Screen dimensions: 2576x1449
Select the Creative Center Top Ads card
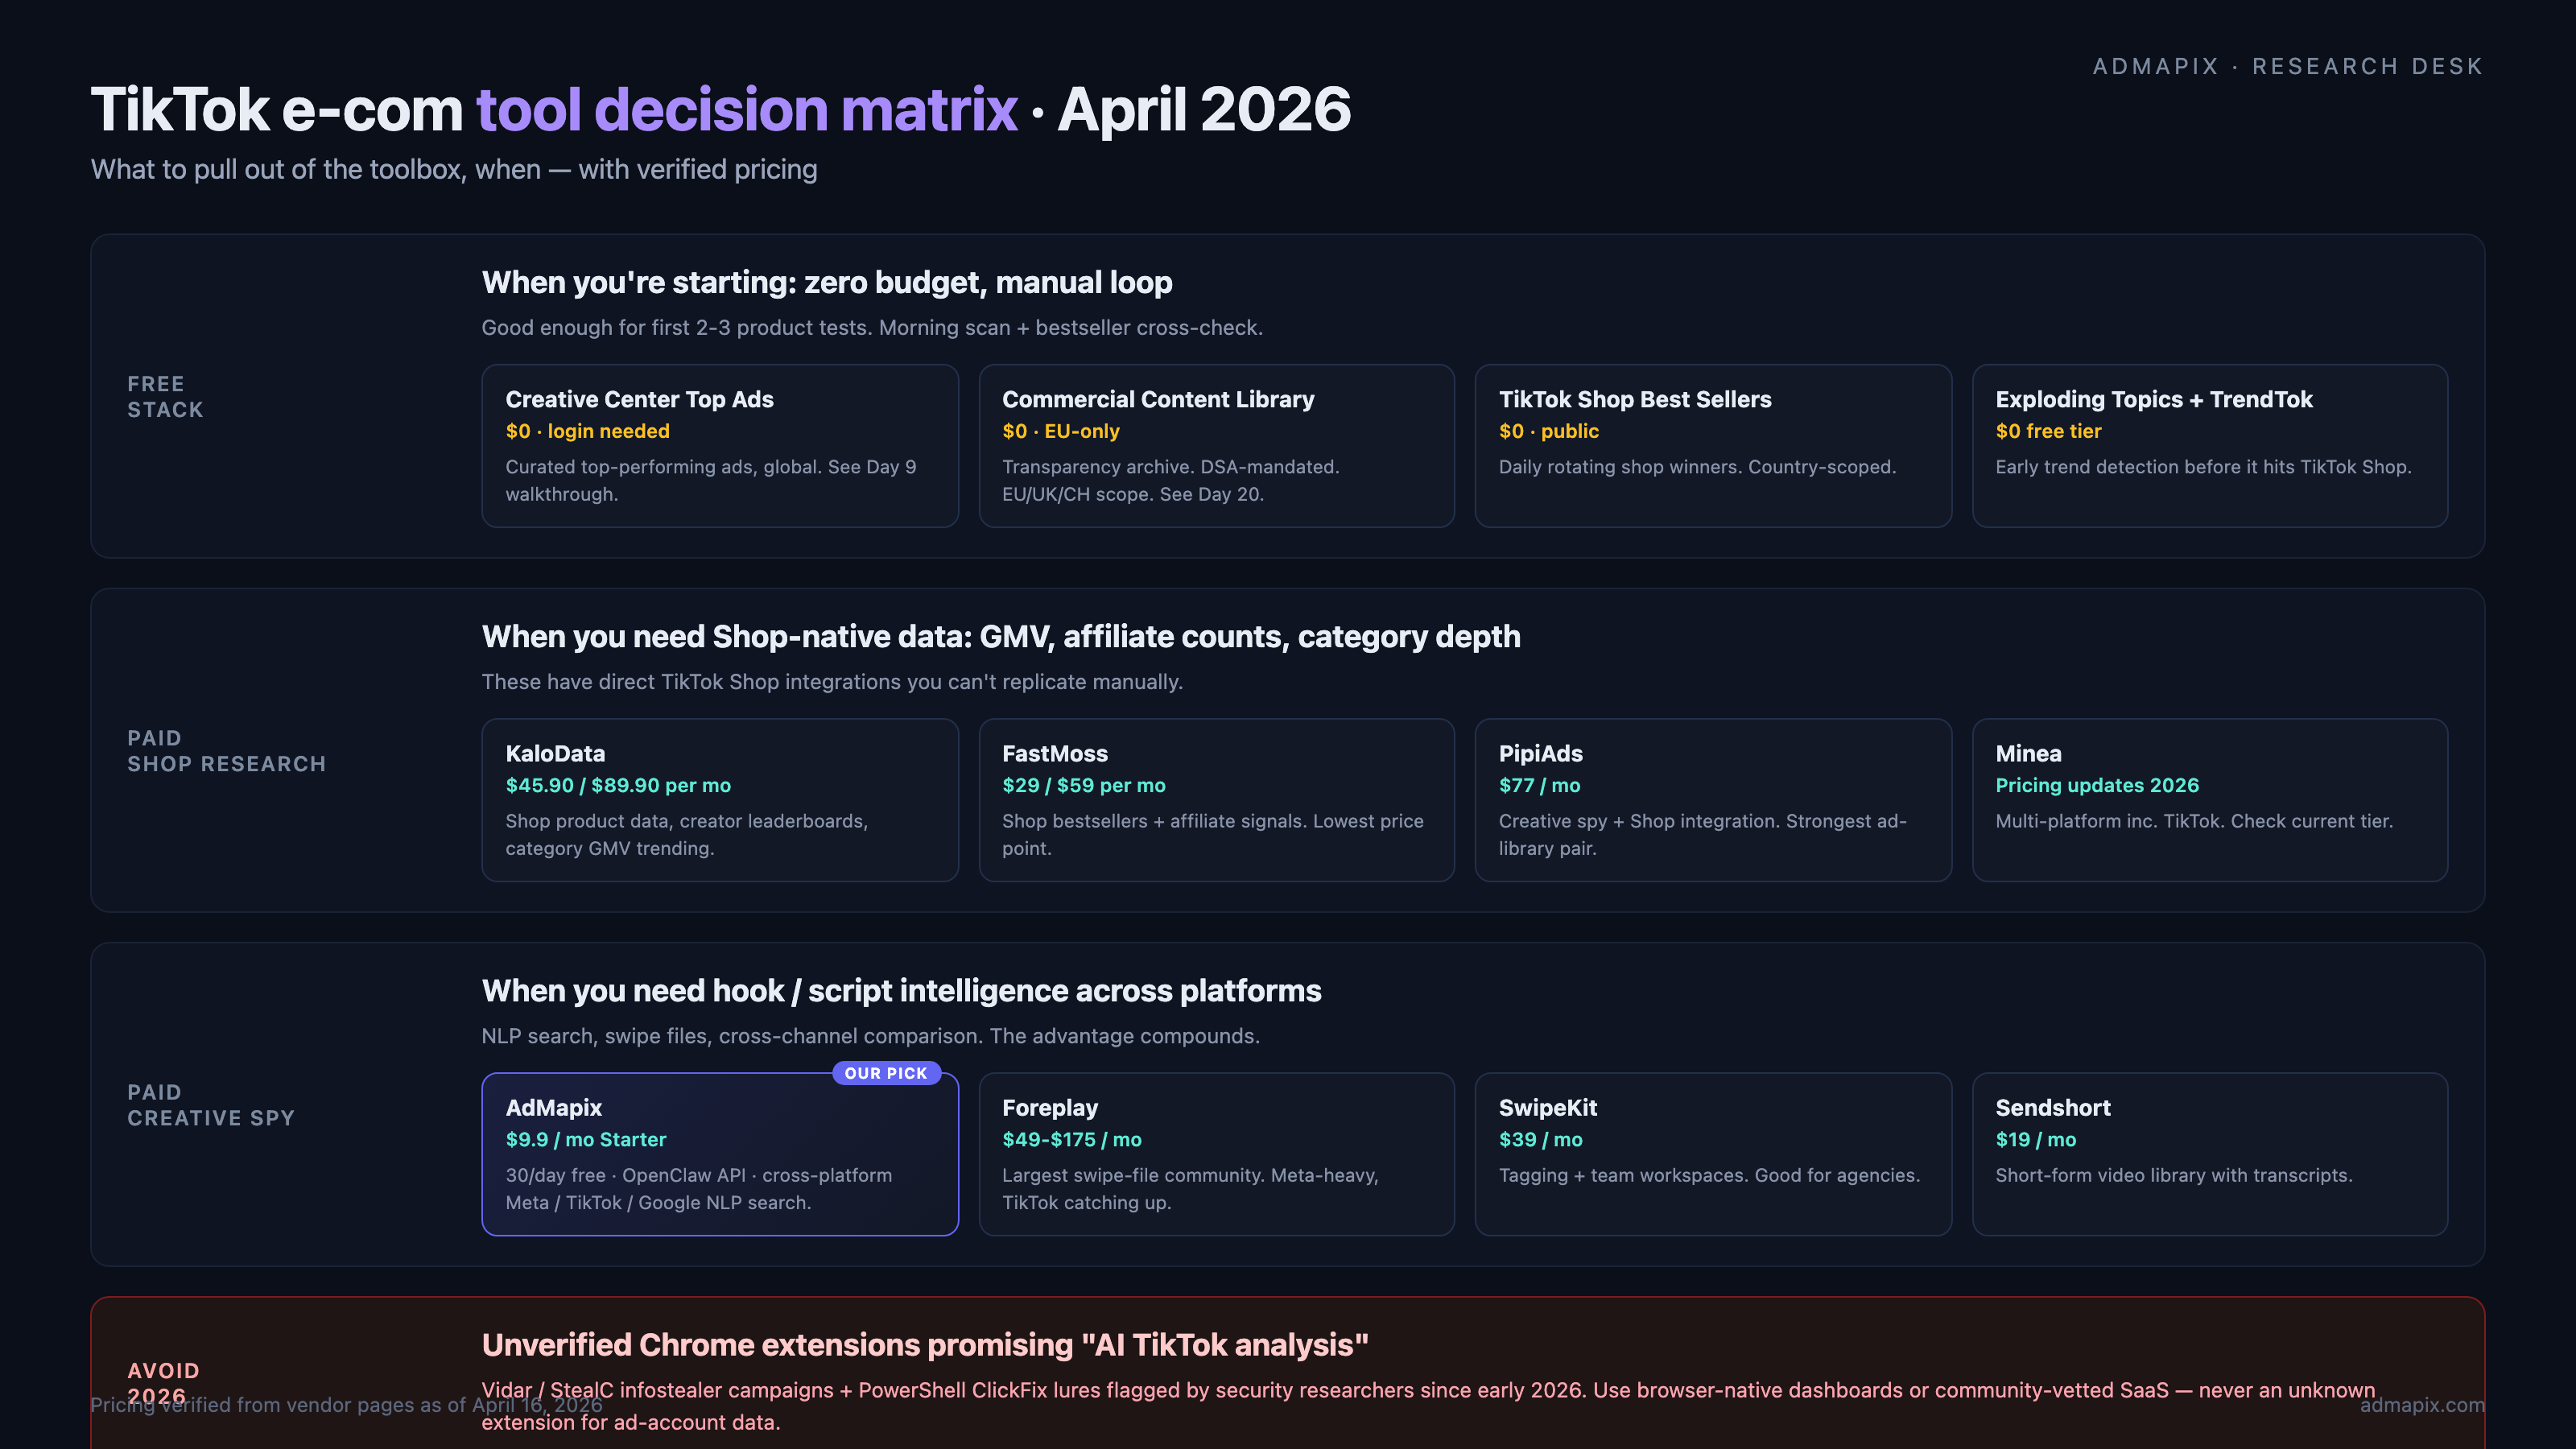[x=719, y=445]
